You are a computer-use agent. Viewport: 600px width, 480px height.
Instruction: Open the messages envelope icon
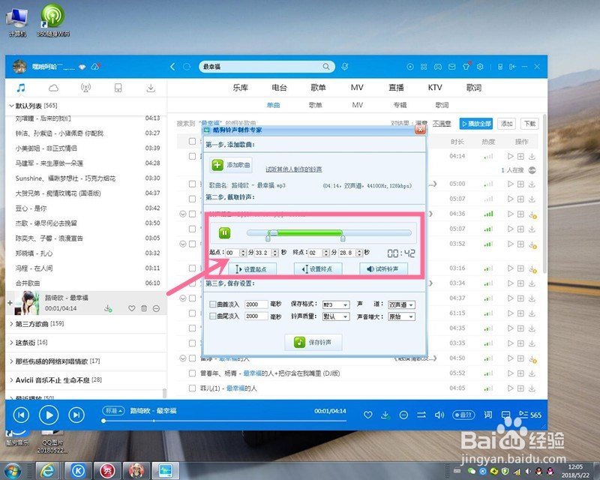(x=452, y=67)
